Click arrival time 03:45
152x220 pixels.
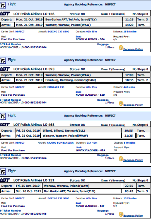[x=129, y=191]
